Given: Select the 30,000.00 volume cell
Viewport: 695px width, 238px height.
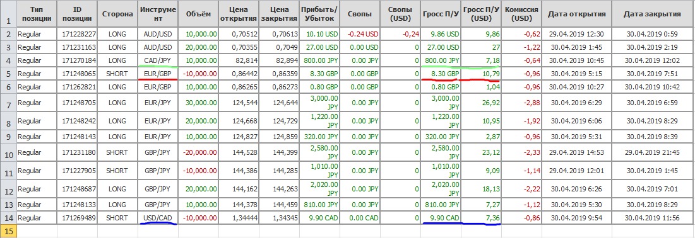Looking at the screenshot, I should (198, 103).
